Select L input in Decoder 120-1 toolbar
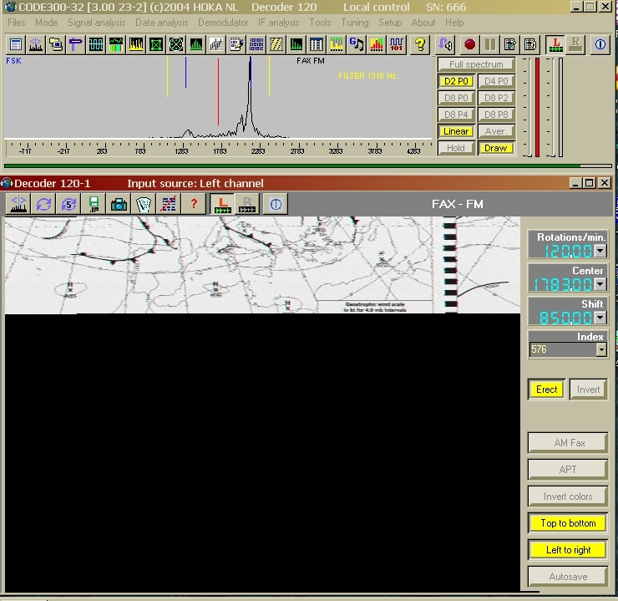This screenshot has width=618, height=601. (222, 204)
